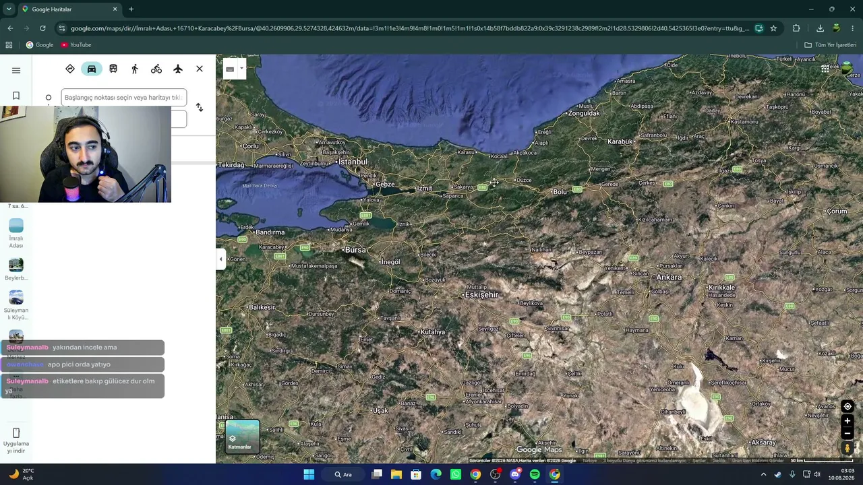The height and width of the screenshot is (485, 863).
Task: Close the Google Haritalar tab
Action: [x=115, y=9]
